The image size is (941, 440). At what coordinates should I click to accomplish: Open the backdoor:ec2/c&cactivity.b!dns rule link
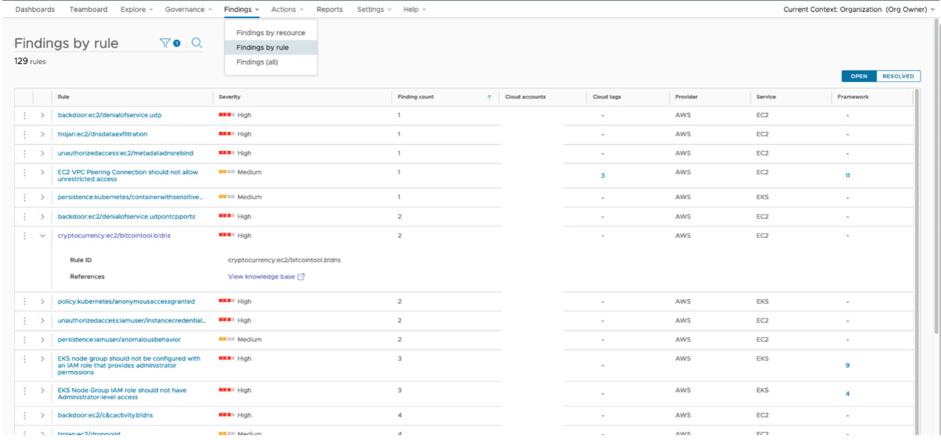point(105,416)
